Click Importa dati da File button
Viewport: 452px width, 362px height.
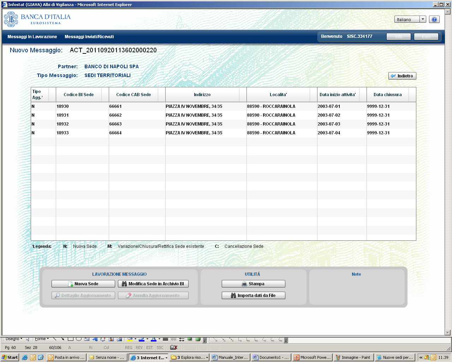(x=254, y=296)
